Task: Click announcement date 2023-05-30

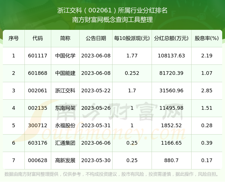Action: pyautogui.click(x=96, y=160)
